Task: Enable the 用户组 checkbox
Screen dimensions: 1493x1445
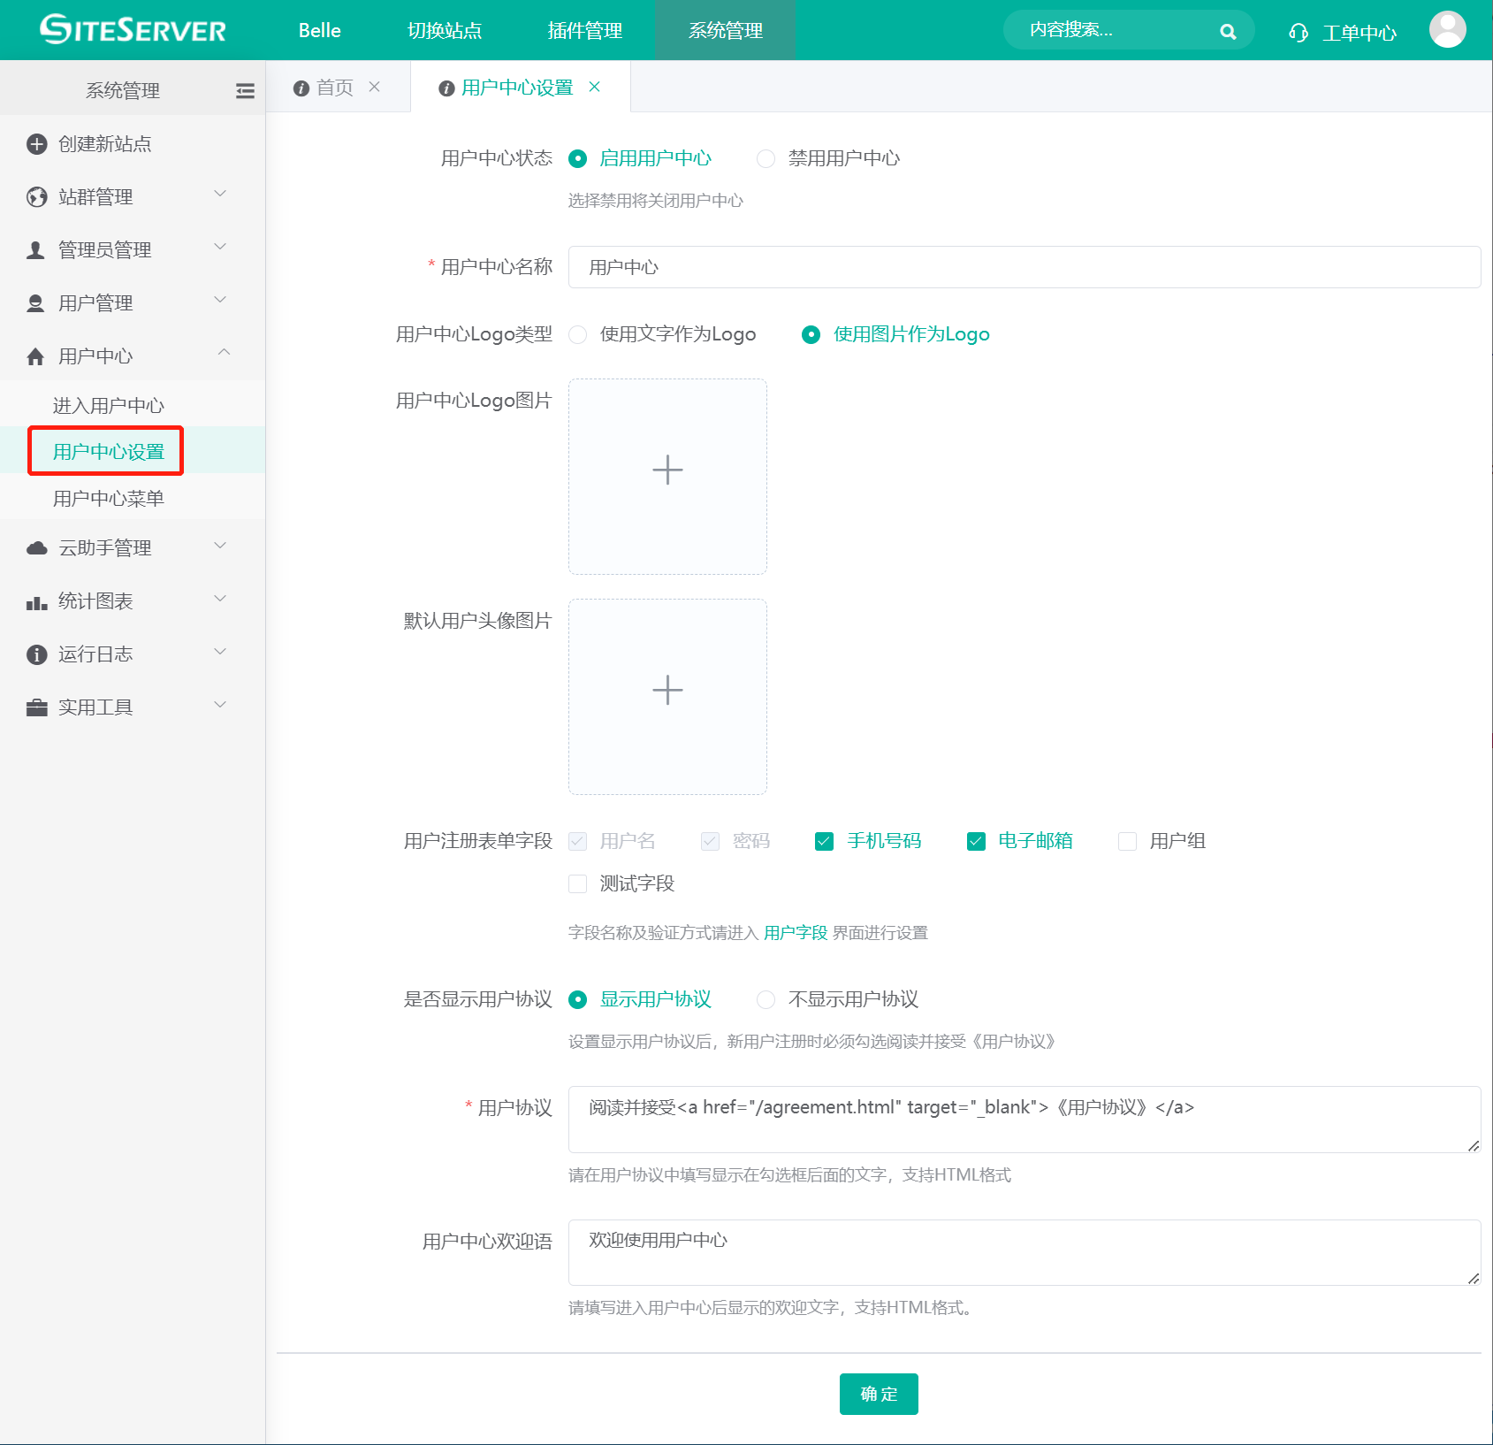Action: pos(1127,841)
